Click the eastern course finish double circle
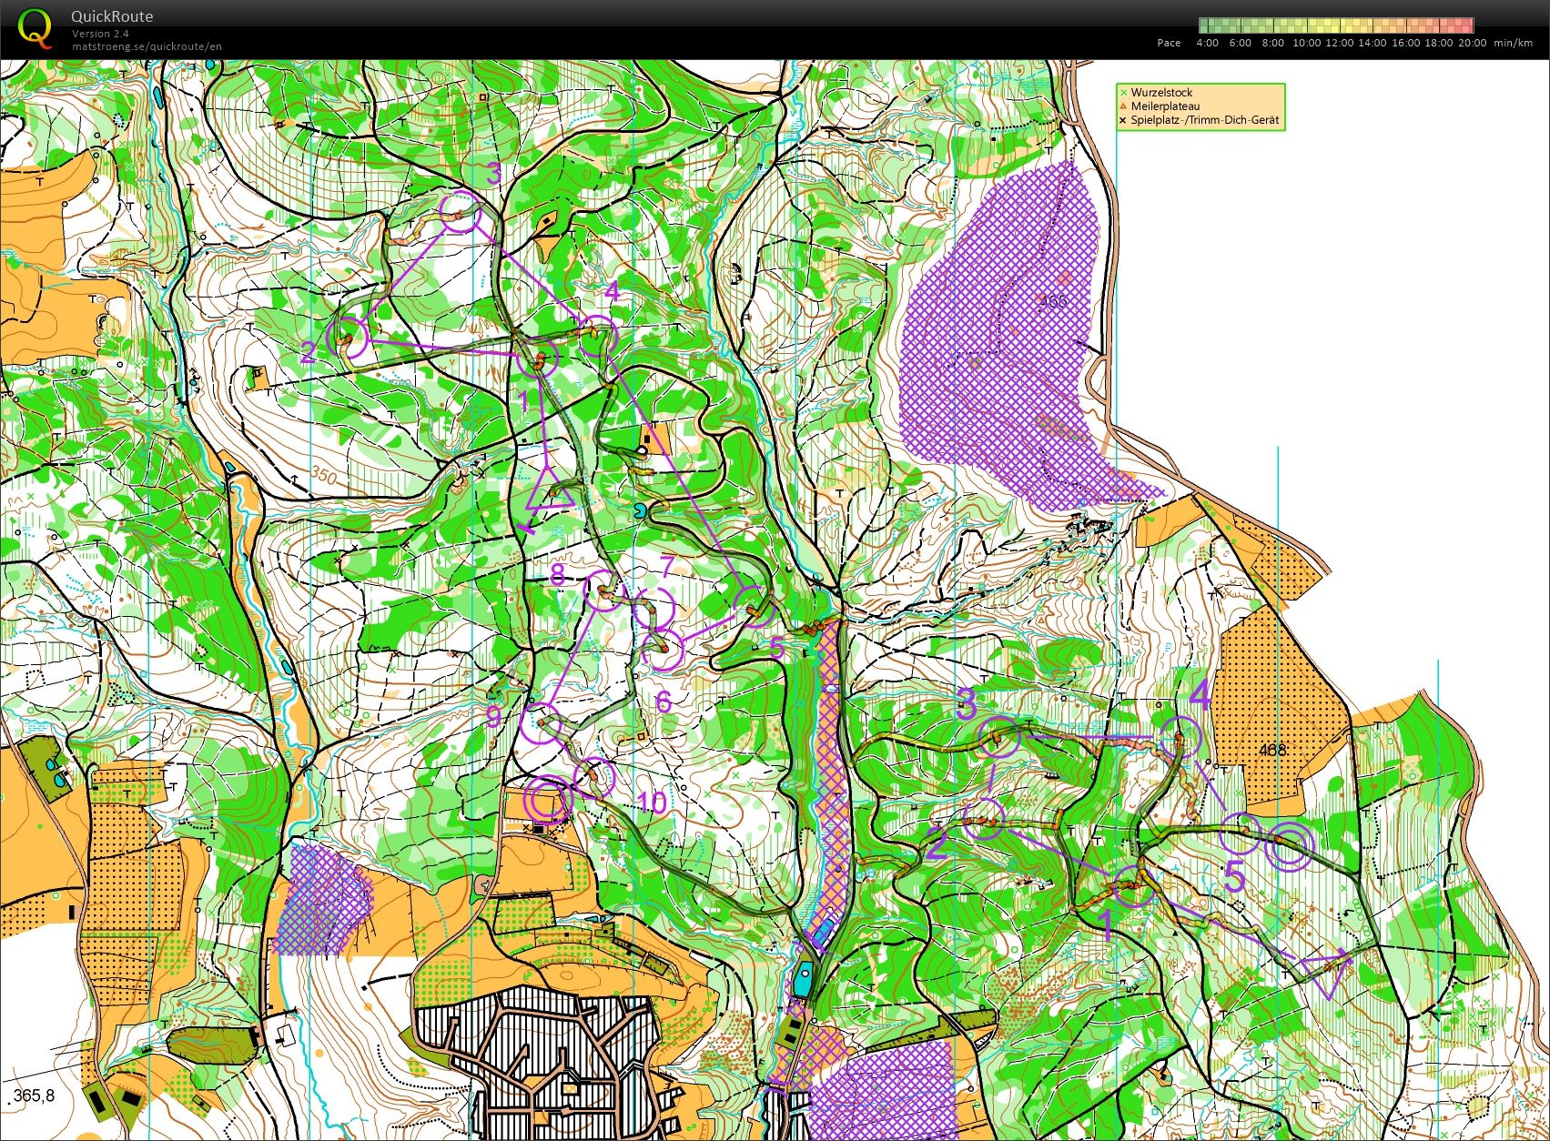 (1291, 848)
